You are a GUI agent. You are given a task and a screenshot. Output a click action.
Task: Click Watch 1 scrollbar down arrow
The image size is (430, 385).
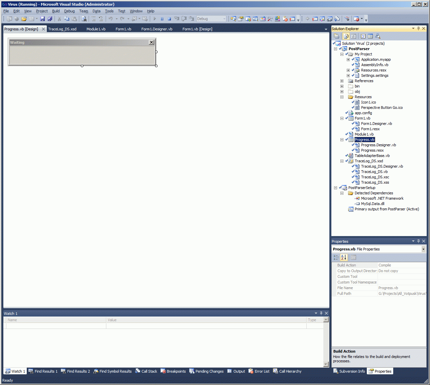[326, 364]
